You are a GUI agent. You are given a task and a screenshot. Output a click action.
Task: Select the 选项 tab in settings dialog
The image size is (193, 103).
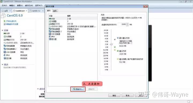(x=55, y=11)
